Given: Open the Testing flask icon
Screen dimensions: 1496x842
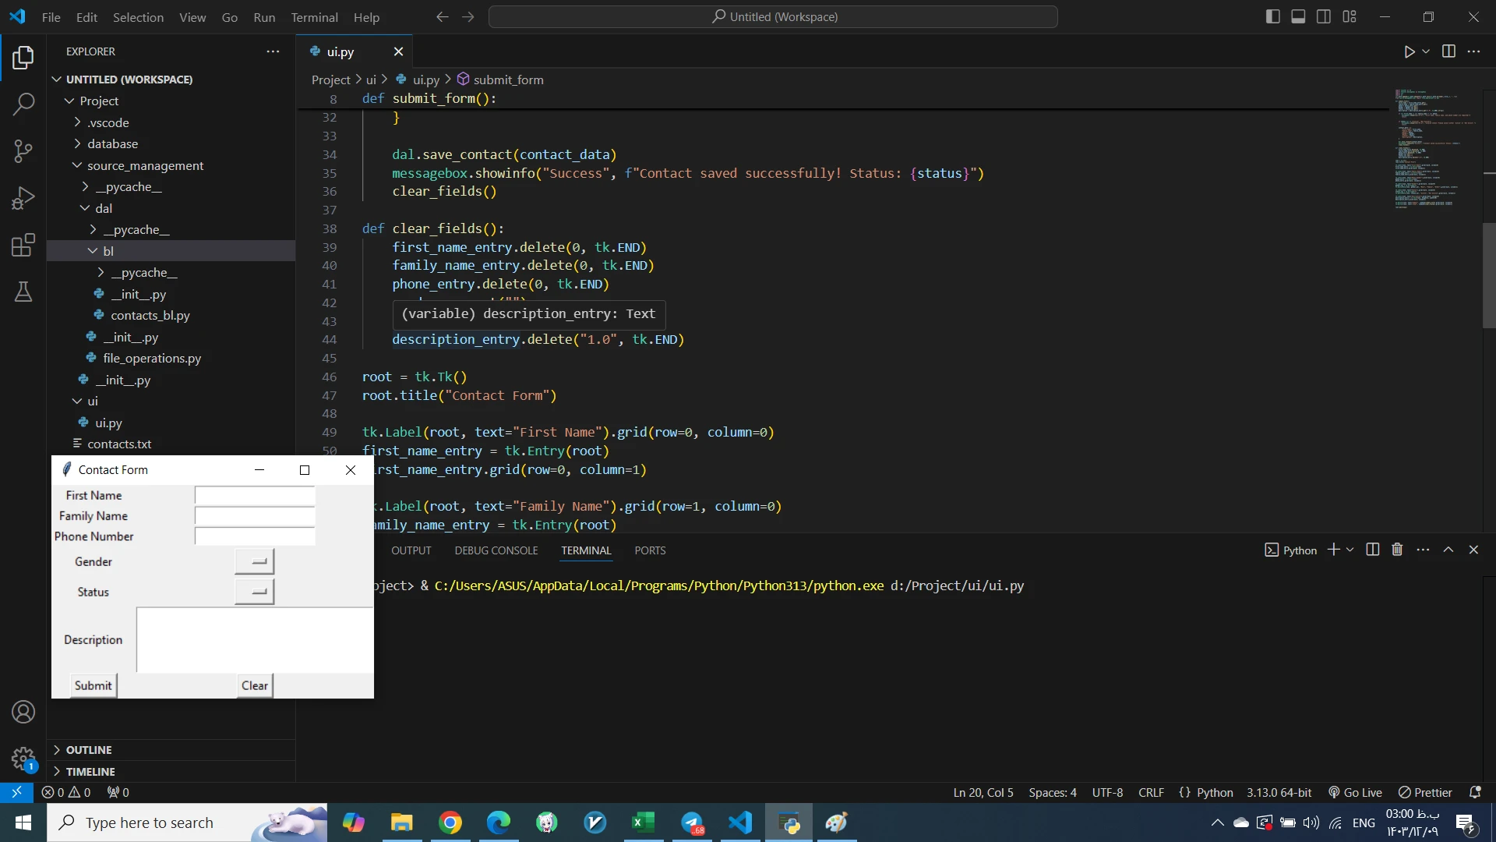Looking at the screenshot, I should point(23,292).
